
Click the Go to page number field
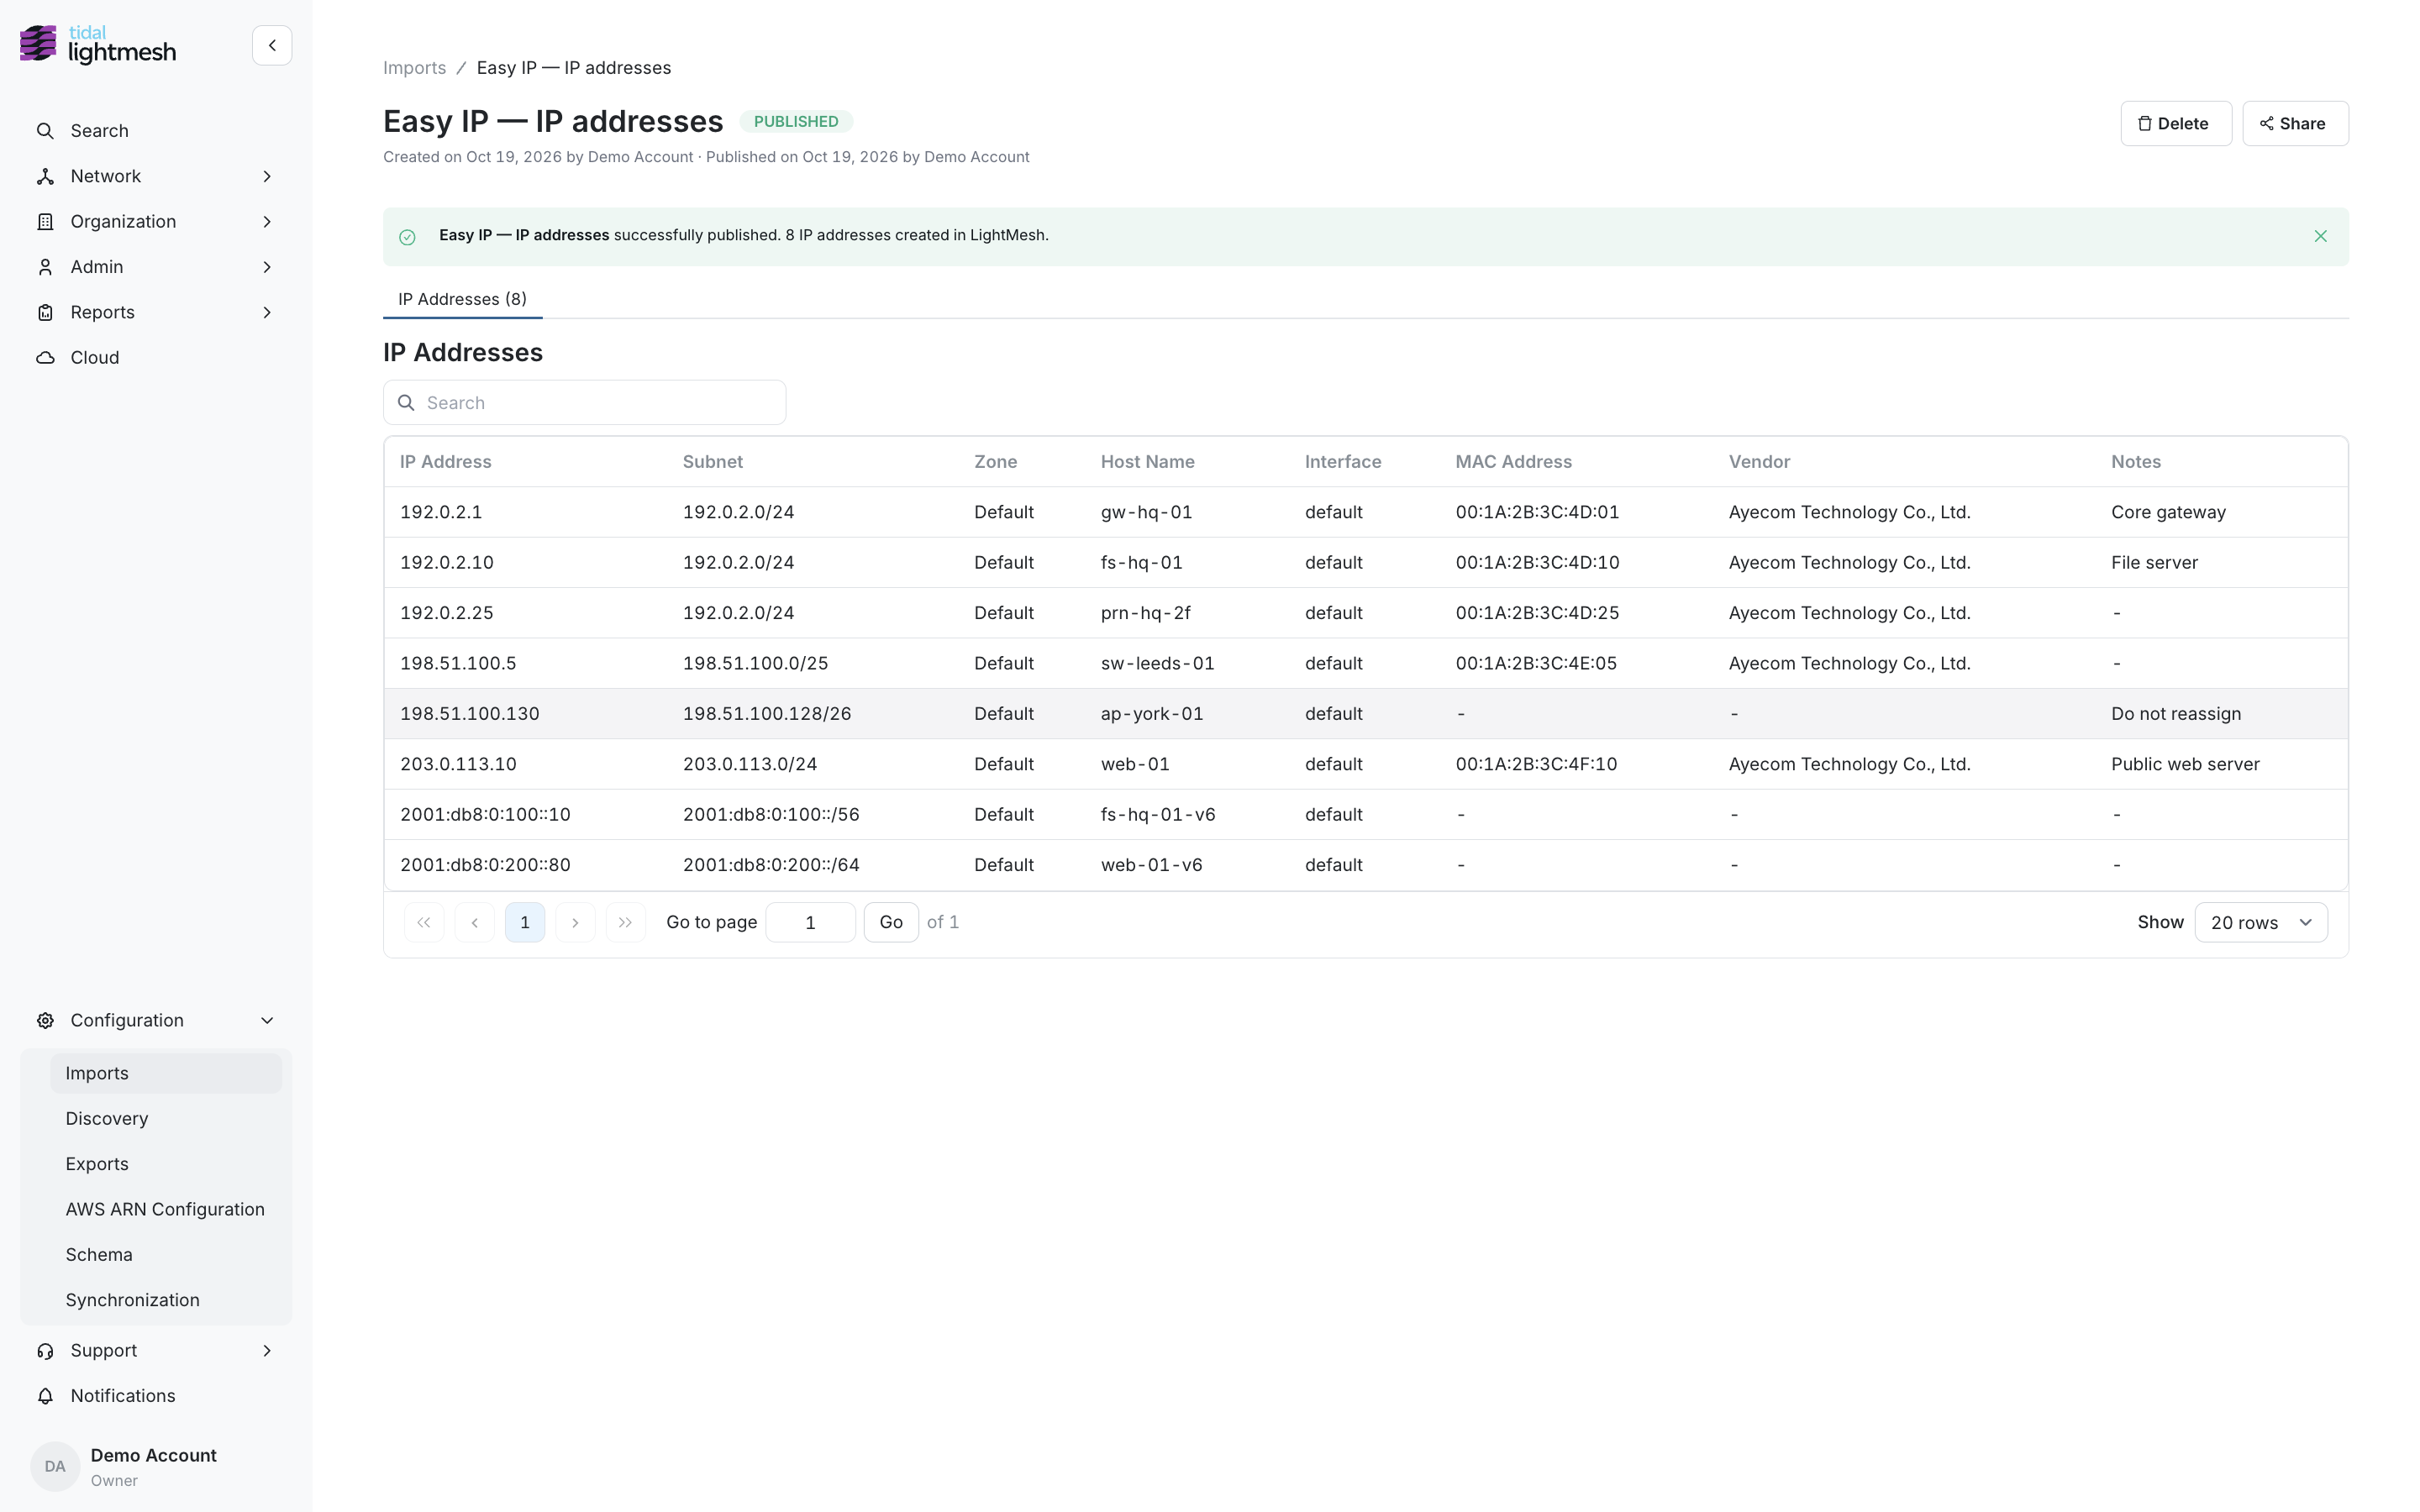pos(810,922)
